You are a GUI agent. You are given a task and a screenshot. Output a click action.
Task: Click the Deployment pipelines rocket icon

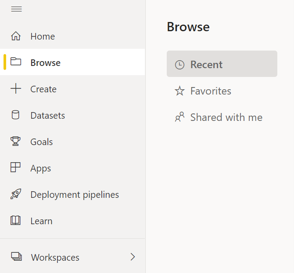16,194
